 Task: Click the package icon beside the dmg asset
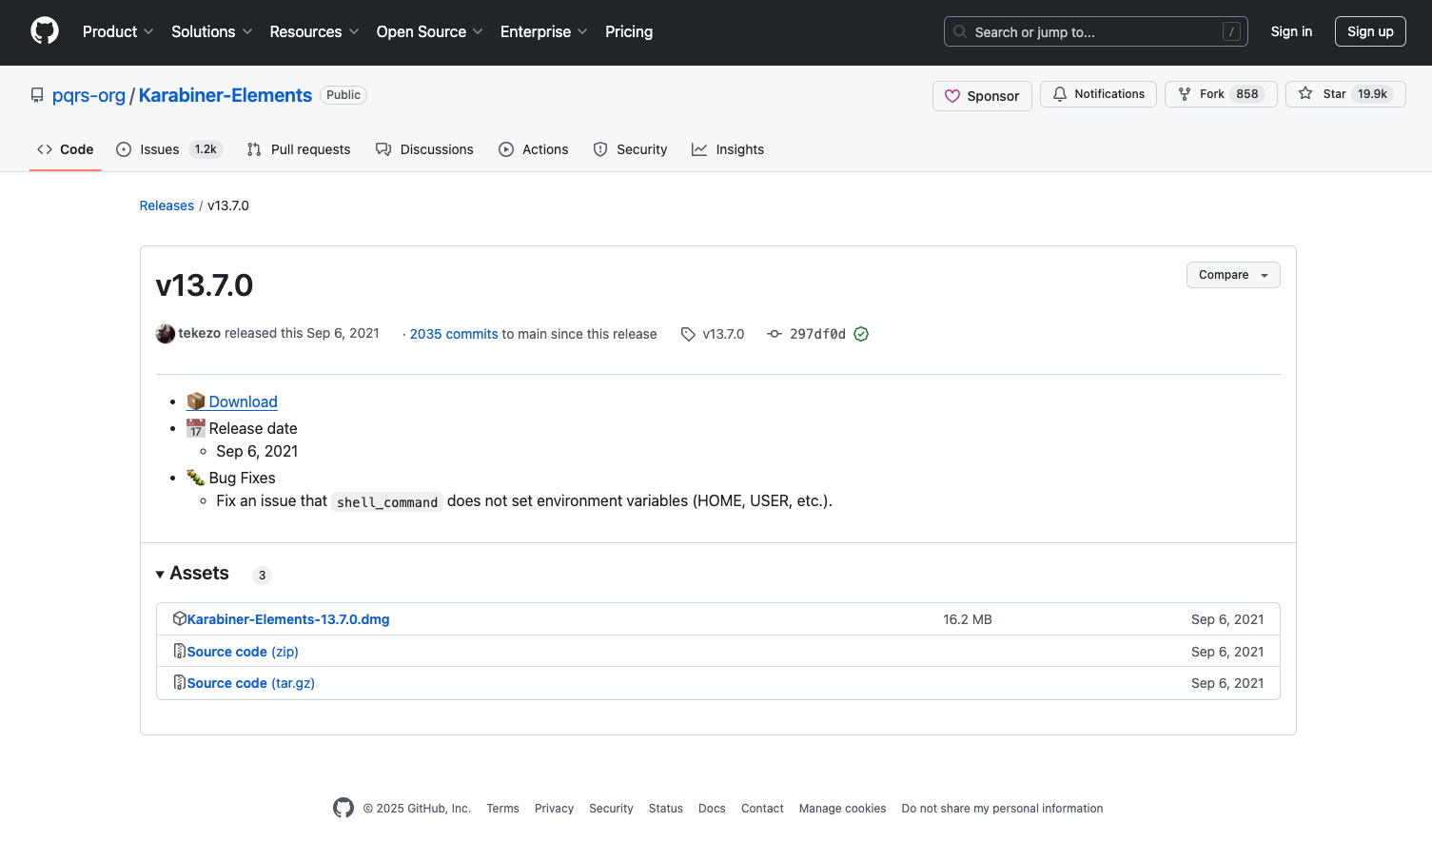point(180,618)
